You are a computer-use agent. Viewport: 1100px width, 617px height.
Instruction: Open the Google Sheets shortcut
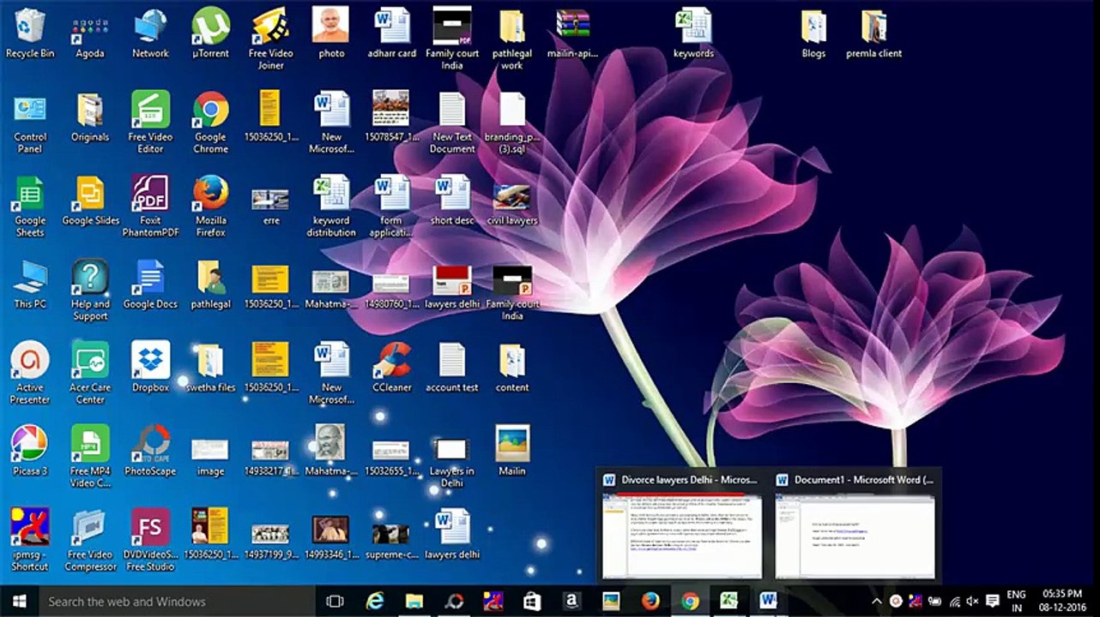(30, 207)
